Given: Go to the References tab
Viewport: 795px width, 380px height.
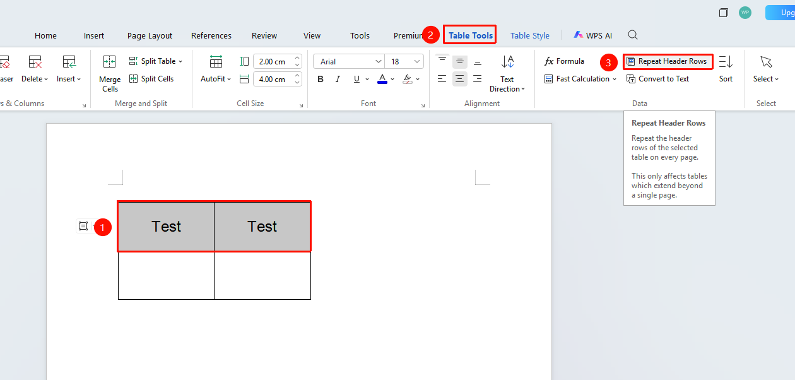Looking at the screenshot, I should pos(211,35).
